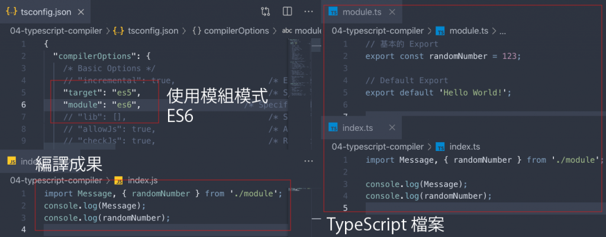Click 04-typescript-compiler breadcrumb in tsconfig.json editor
Viewport: 606px width, 237px height.
tap(56, 31)
